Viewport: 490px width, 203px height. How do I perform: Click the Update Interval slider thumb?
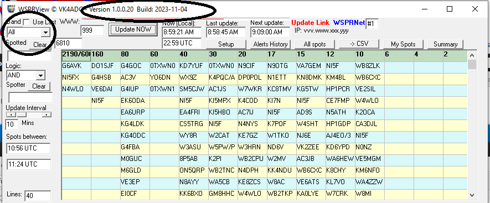(x=21, y=114)
